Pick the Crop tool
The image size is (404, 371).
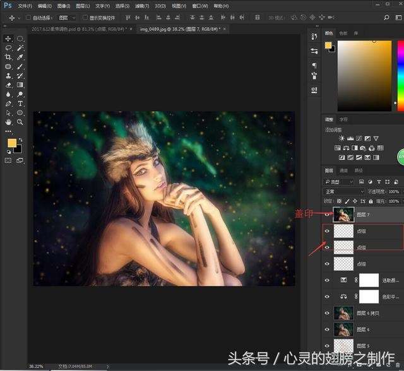coord(8,57)
